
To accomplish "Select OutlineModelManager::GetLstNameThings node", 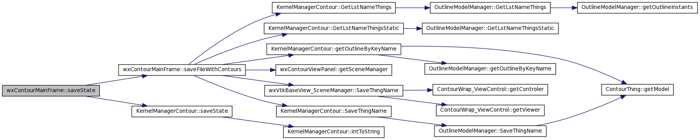I will click(490, 7).
